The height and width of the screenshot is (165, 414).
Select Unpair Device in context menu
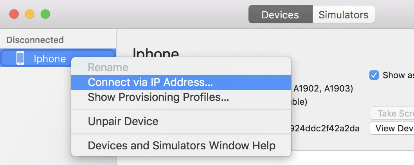coord(123,121)
